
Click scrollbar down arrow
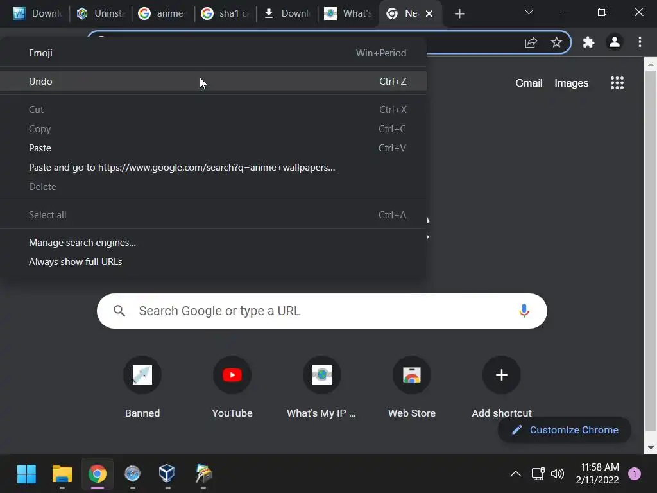651,447
